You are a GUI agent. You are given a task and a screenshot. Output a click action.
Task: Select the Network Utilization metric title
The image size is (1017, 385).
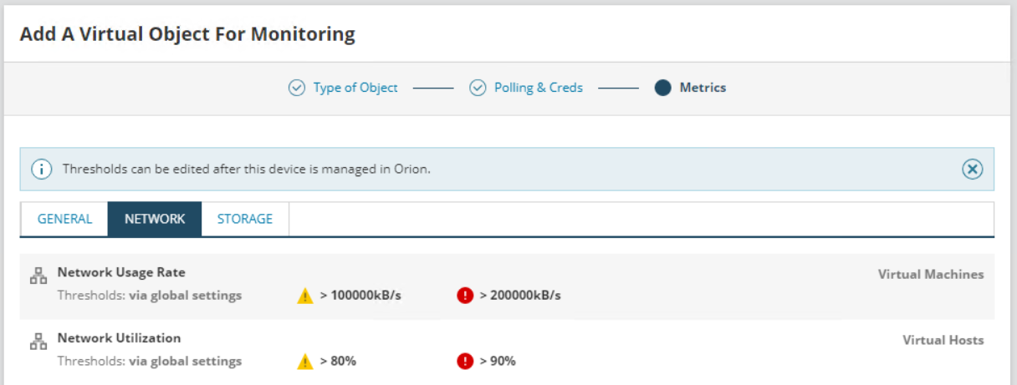click(119, 338)
